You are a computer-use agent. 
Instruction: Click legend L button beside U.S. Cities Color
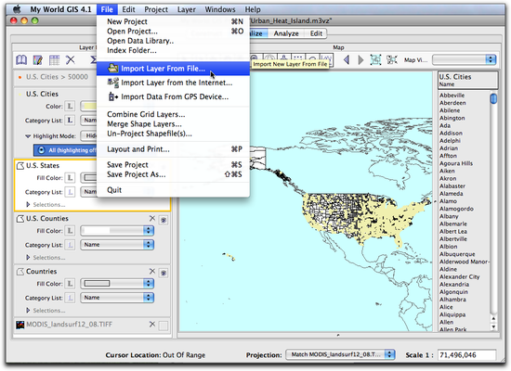[x=70, y=107]
